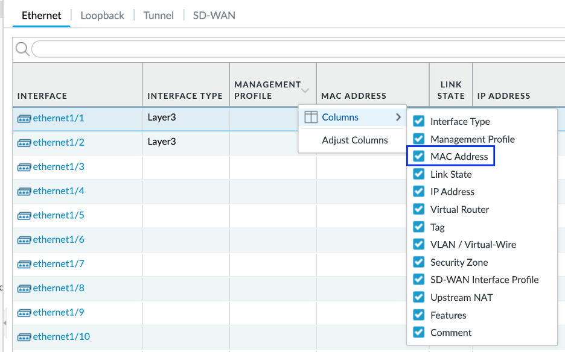The height and width of the screenshot is (352, 565).
Task: Click into the search input field
Action: click(x=296, y=49)
